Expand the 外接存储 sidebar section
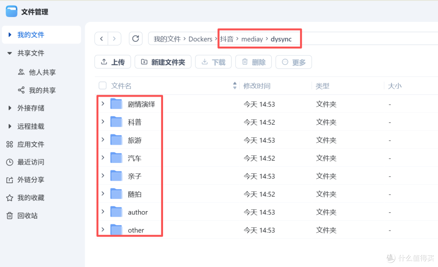The width and height of the screenshot is (438, 267). (x=10, y=108)
